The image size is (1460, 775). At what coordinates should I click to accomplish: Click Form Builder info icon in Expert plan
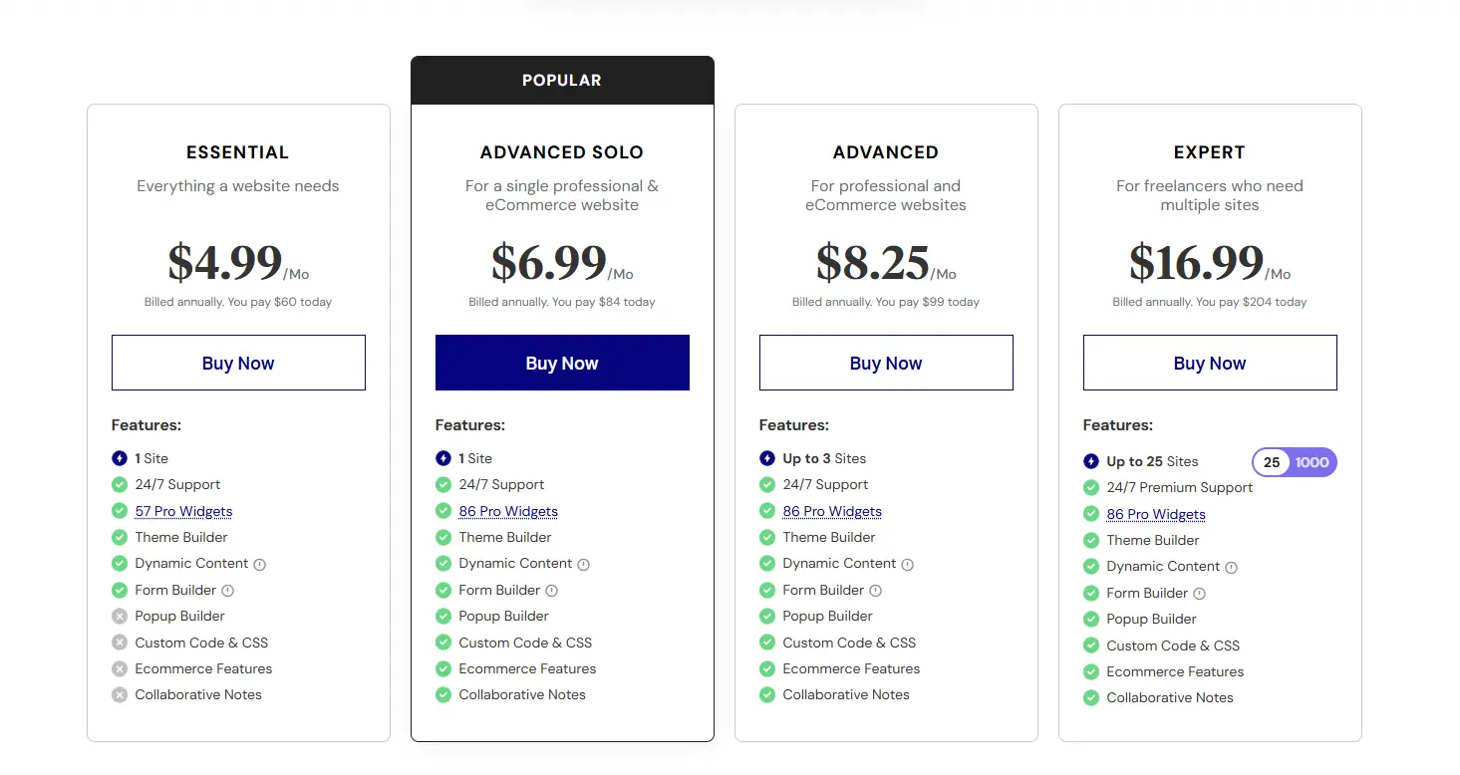pyautogui.click(x=1199, y=594)
